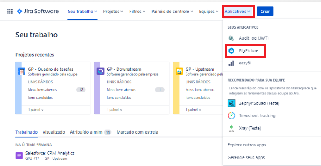Image resolution: width=321 pixels, height=166 pixels.
Task: Click the blue Criar button
Action: pyautogui.click(x=265, y=11)
